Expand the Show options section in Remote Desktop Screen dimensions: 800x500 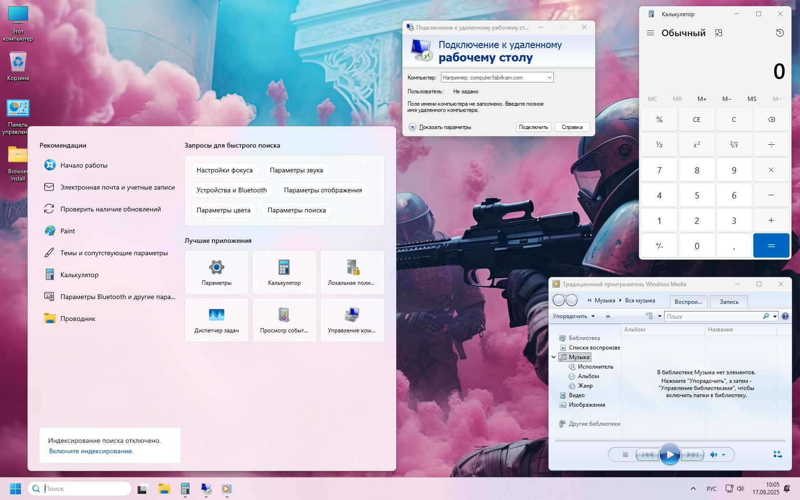[413, 127]
